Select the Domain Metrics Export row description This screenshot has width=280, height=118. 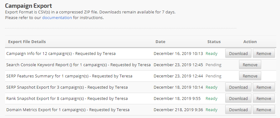point(68,110)
